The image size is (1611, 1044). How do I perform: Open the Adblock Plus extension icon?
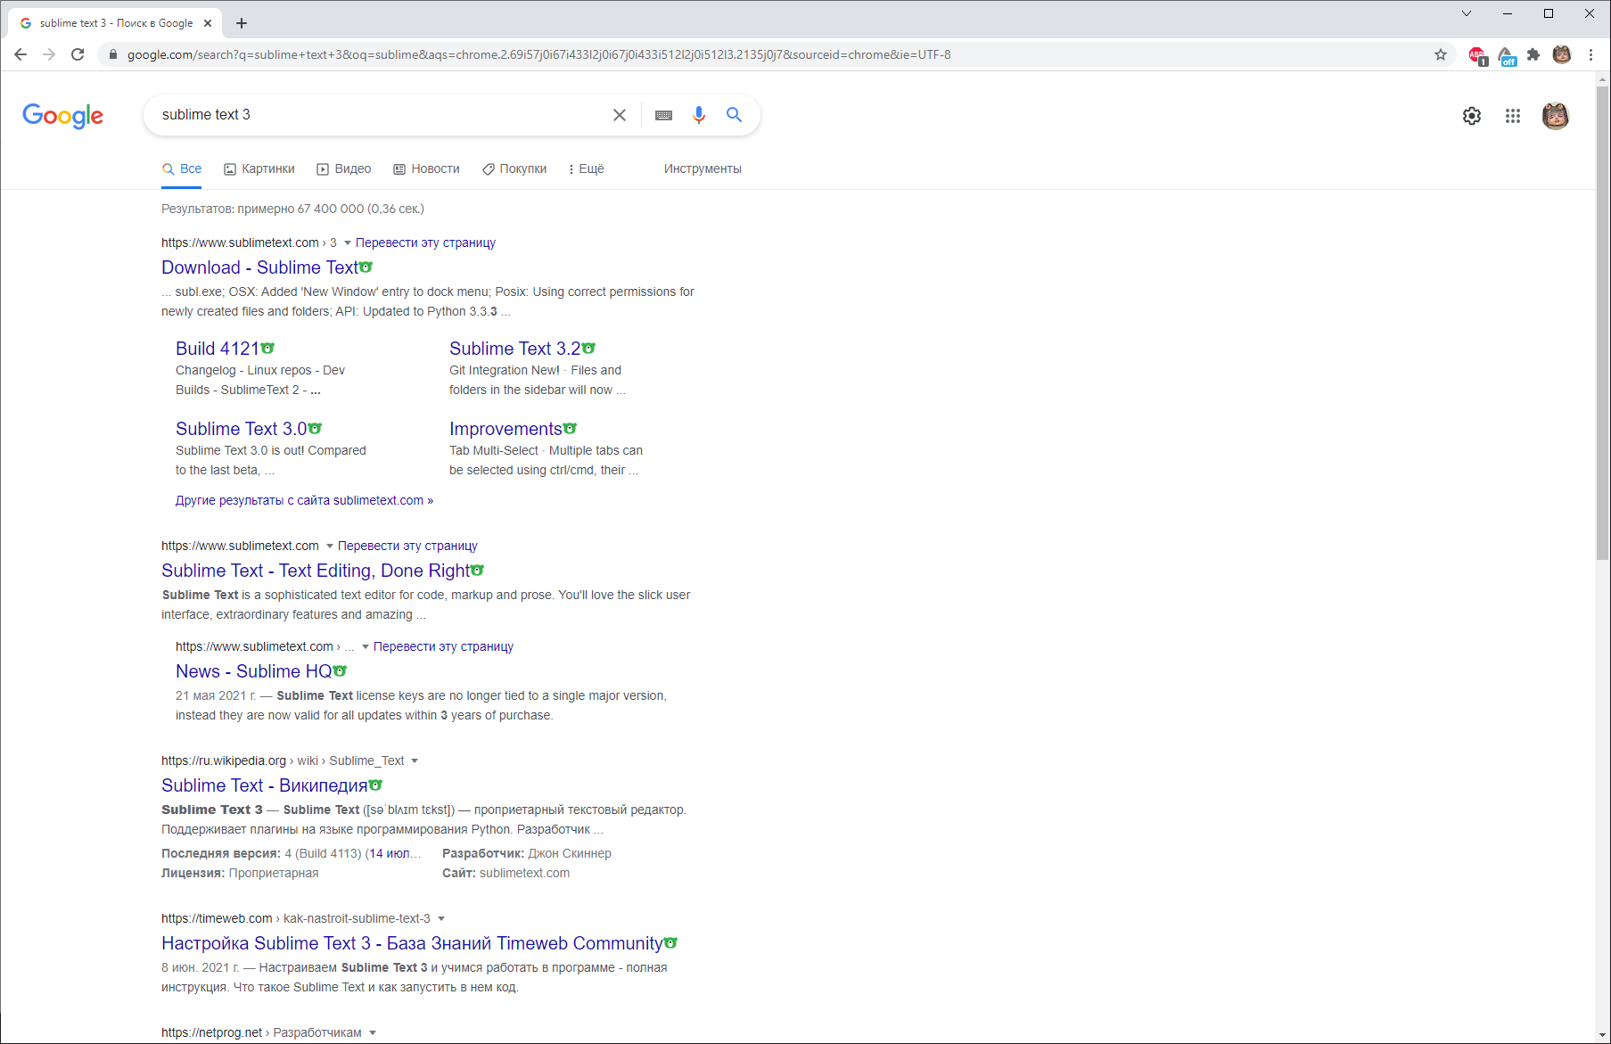click(1477, 55)
